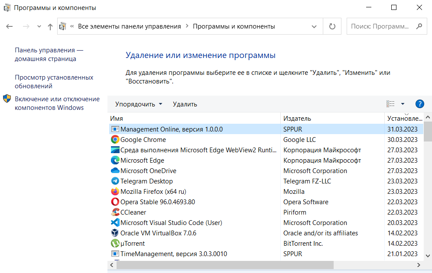Select Mozilla Firefox (x64 ru) entry
Screen dimensions: 432x273
coord(153,192)
